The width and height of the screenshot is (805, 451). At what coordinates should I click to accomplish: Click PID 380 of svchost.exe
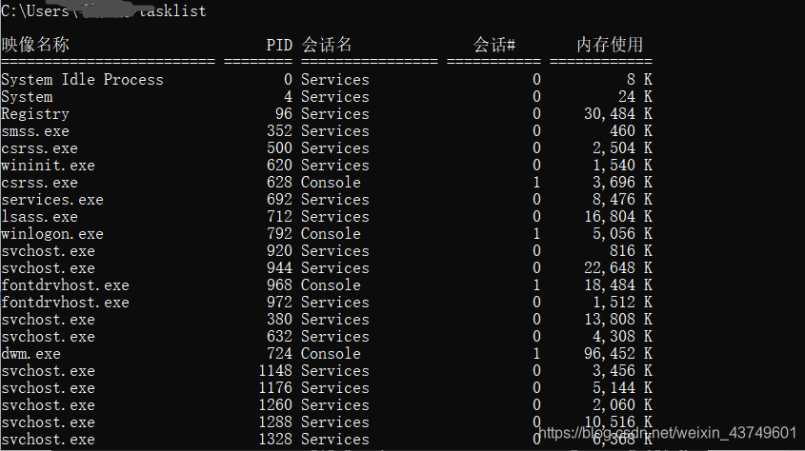click(279, 320)
